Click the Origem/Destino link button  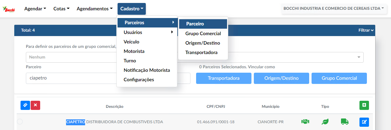click(x=281, y=78)
